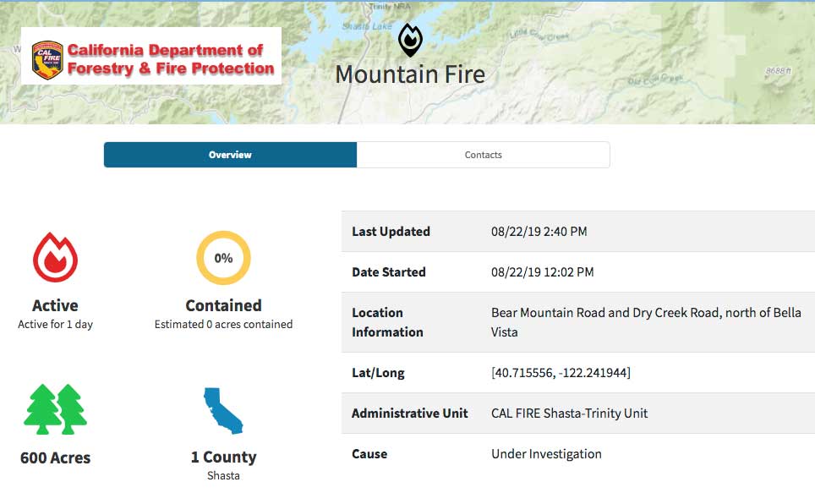Click the green trees acreage icon
The height and width of the screenshot is (504, 815).
coord(56,409)
